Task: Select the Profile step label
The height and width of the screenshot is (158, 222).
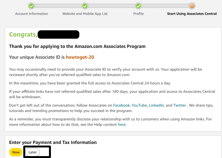Action: click(138, 14)
